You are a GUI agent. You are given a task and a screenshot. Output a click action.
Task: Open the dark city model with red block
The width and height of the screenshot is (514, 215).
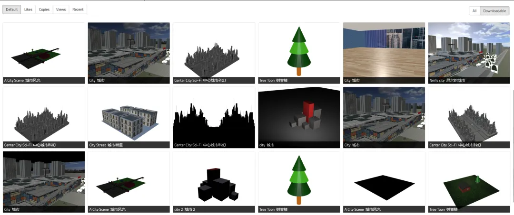point(299,114)
